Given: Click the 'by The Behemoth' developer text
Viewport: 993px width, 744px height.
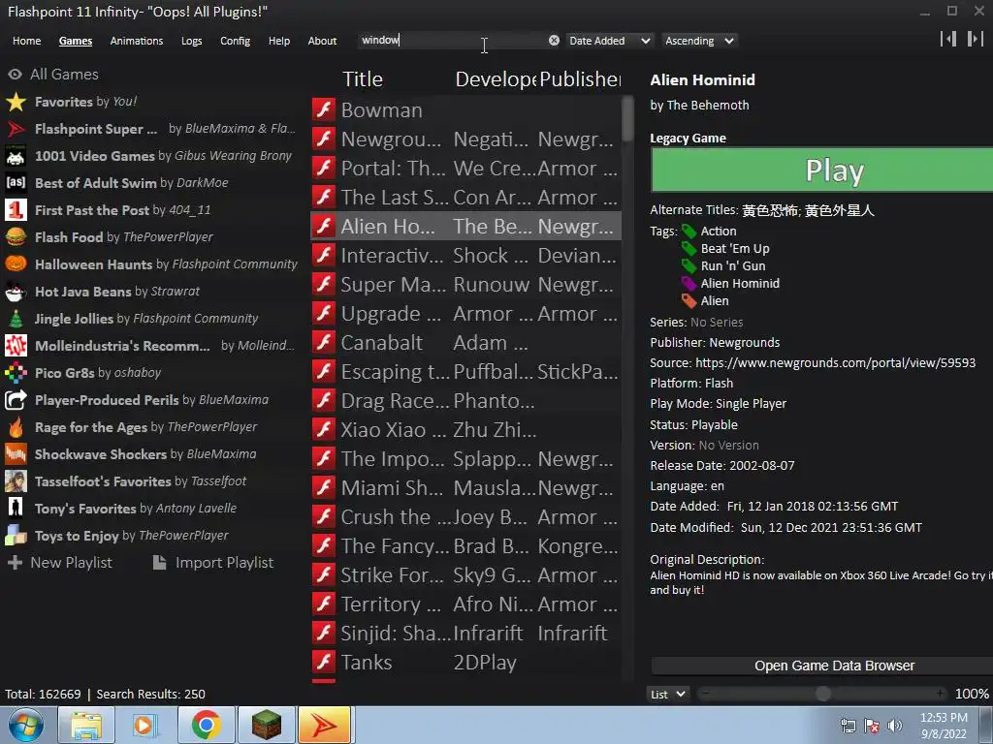Looking at the screenshot, I should click(x=699, y=105).
